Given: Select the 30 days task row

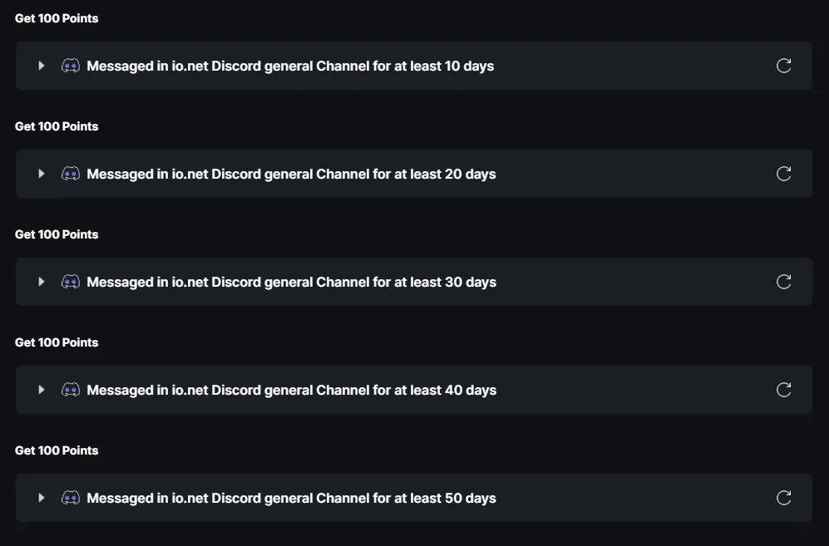Looking at the screenshot, I should tap(414, 282).
